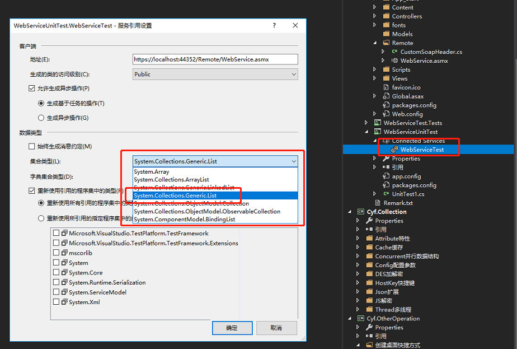Click the fonts folder icon
517x349 pixels.
(x=386, y=25)
